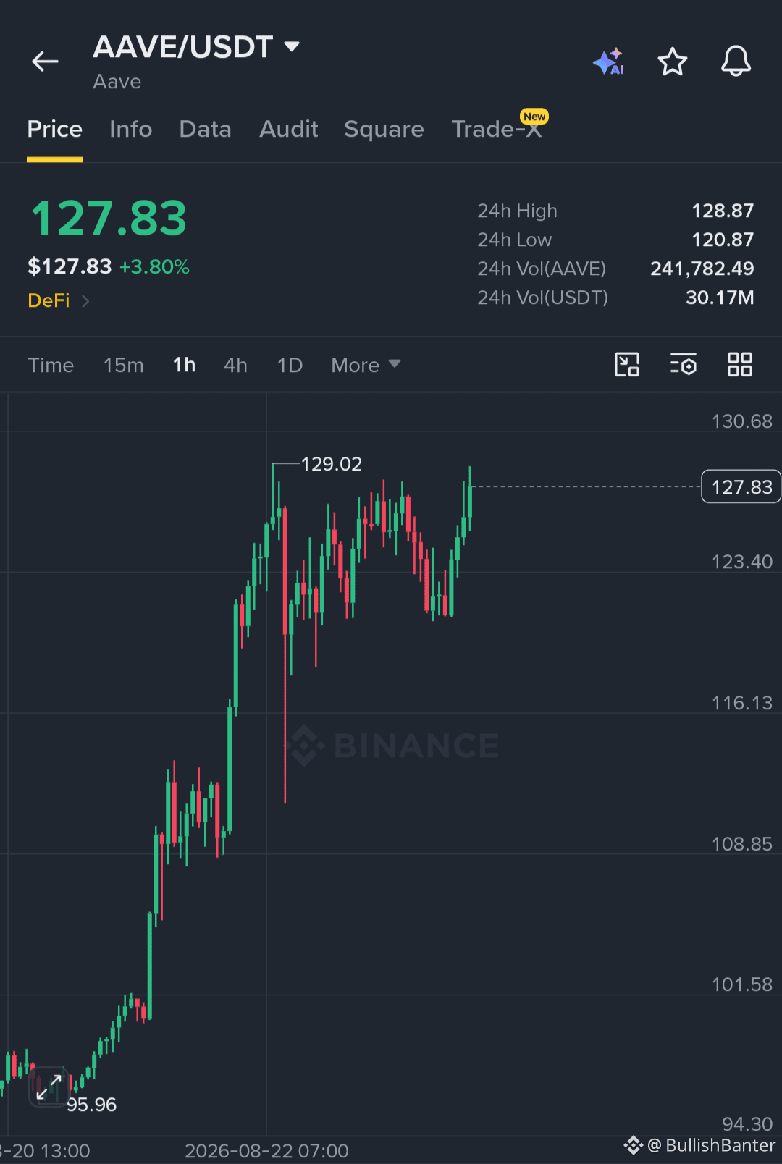Tap the +3.80% change value
The width and height of the screenshot is (782, 1164).
point(154,267)
